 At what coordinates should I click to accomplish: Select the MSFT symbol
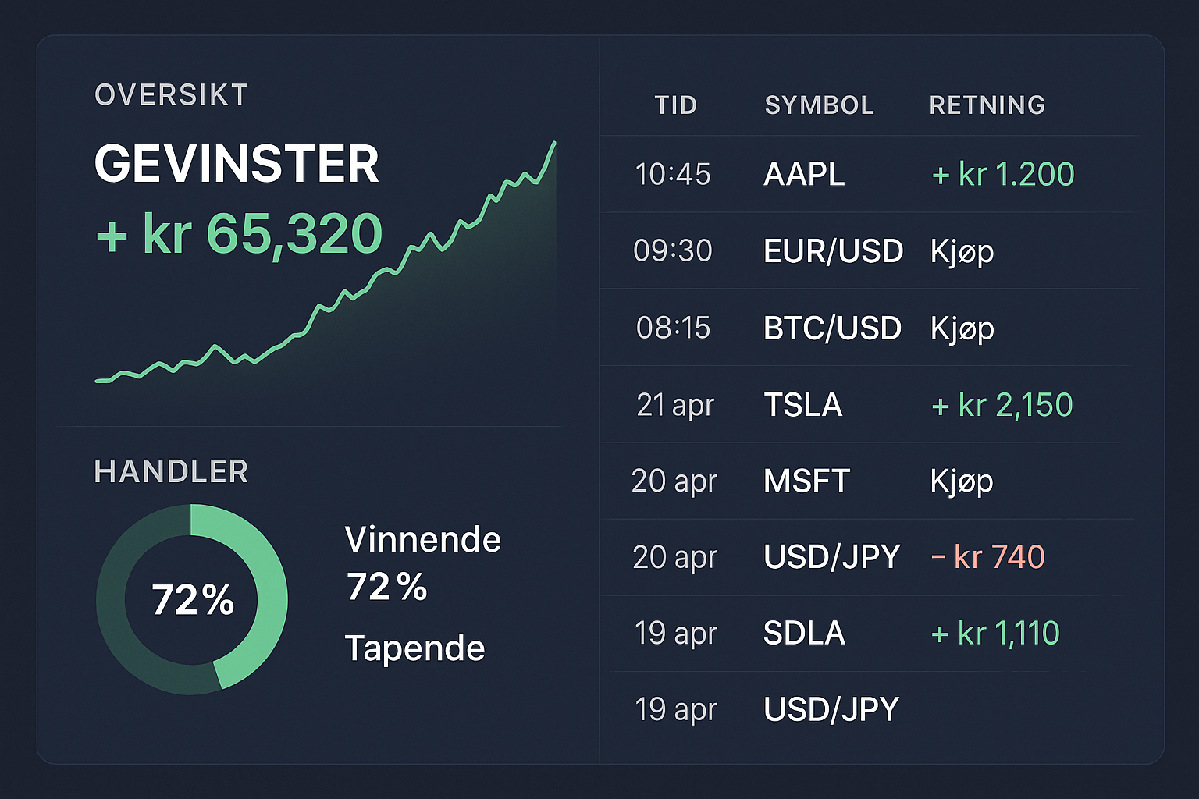(x=806, y=481)
